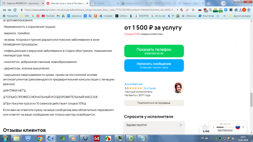Open the 'Другие закладки' bookmarks folder
Image resolution: width=253 pixels, height=142 pixels.
240,16
